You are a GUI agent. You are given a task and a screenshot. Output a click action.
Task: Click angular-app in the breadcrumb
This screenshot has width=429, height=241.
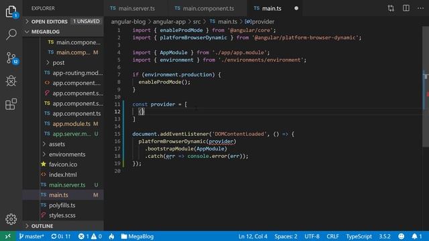point(169,21)
